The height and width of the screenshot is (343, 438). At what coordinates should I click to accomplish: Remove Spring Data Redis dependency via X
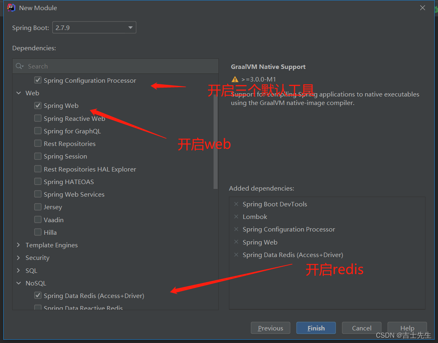tap(236, 255)
